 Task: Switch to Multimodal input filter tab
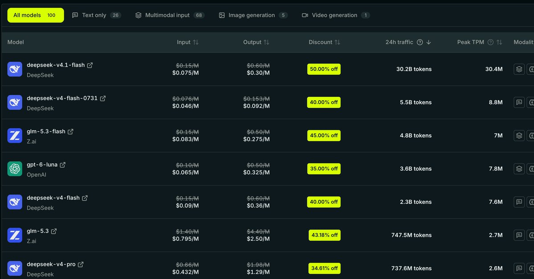click(169, 15)
